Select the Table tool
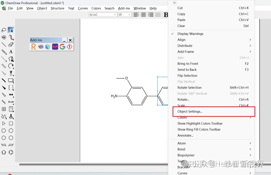Image resolution: width=271 pixels, height=175 pixels. coord(4,109)
